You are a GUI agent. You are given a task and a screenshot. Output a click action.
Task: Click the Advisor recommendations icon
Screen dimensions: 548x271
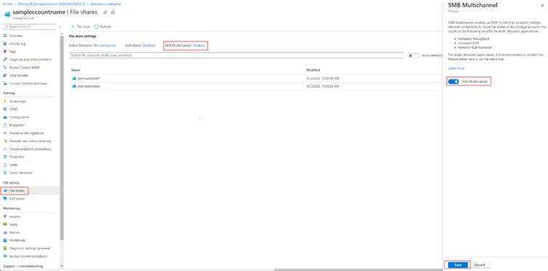5,256
